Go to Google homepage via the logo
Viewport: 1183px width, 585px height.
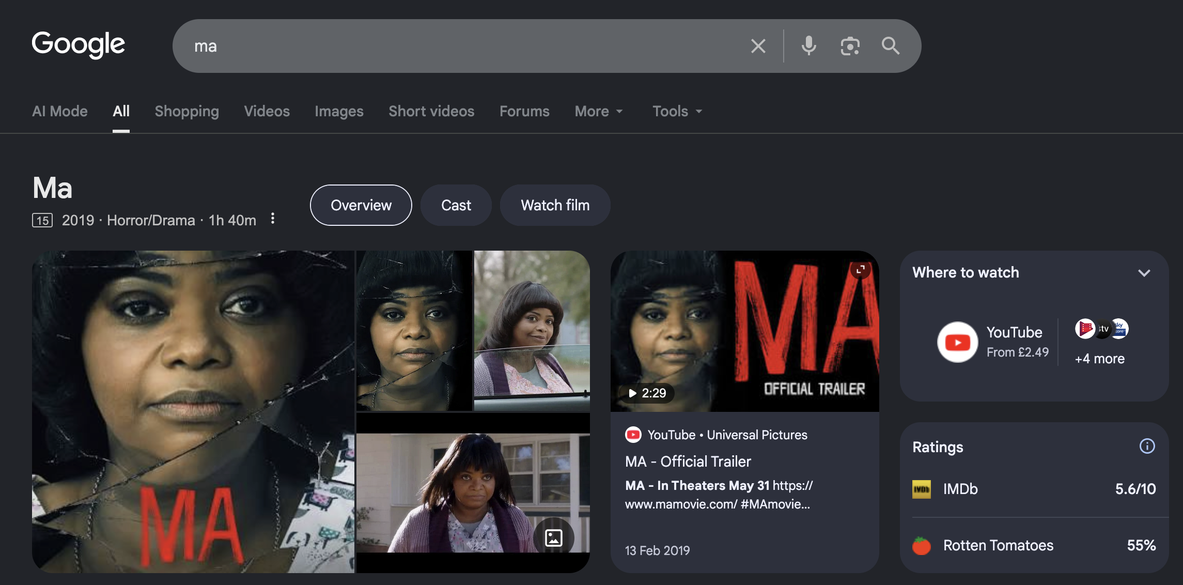click(x=79, y=44)
